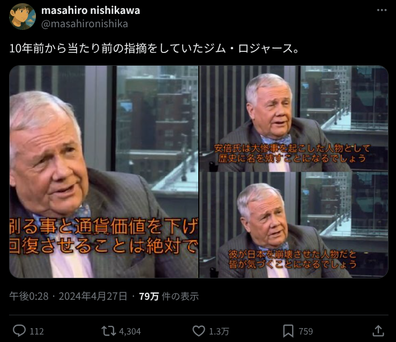Click the post timestamp 午後0:28 · 2024年4月27日
This screenshot has height=342, width=396.
click(68, 296)
